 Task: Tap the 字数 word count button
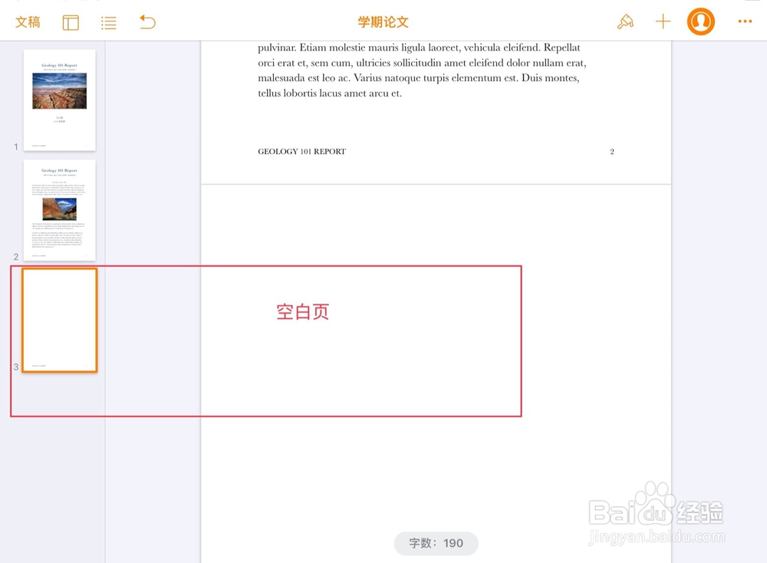pyautogui.click(x=435, y=543)
